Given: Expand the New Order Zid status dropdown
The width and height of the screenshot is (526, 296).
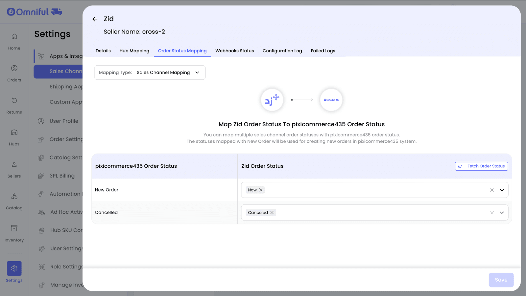Looking at the screenshot, I should (502, 190).
